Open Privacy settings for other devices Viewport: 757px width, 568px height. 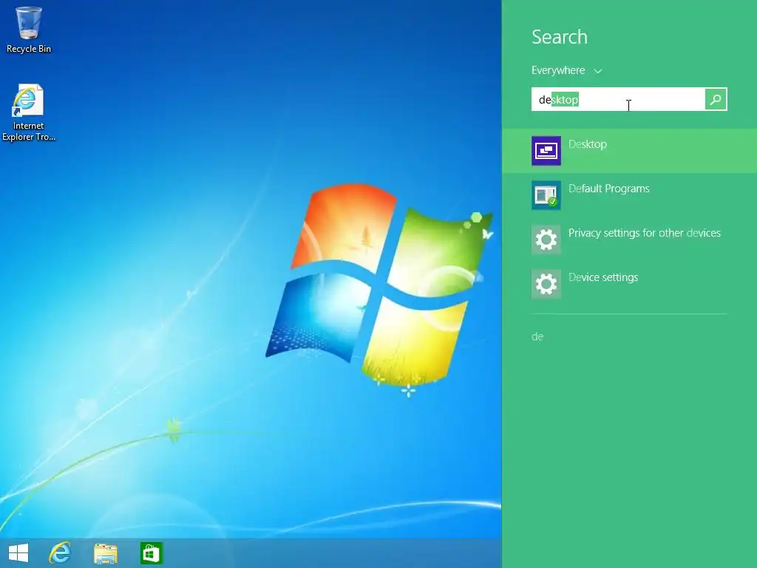630,240
